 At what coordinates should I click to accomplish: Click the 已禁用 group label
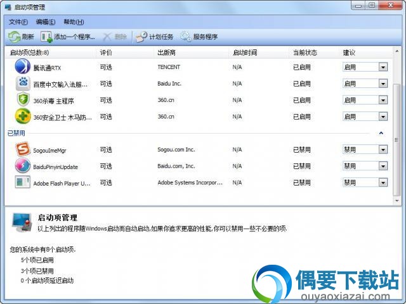(x=16, y=133)
